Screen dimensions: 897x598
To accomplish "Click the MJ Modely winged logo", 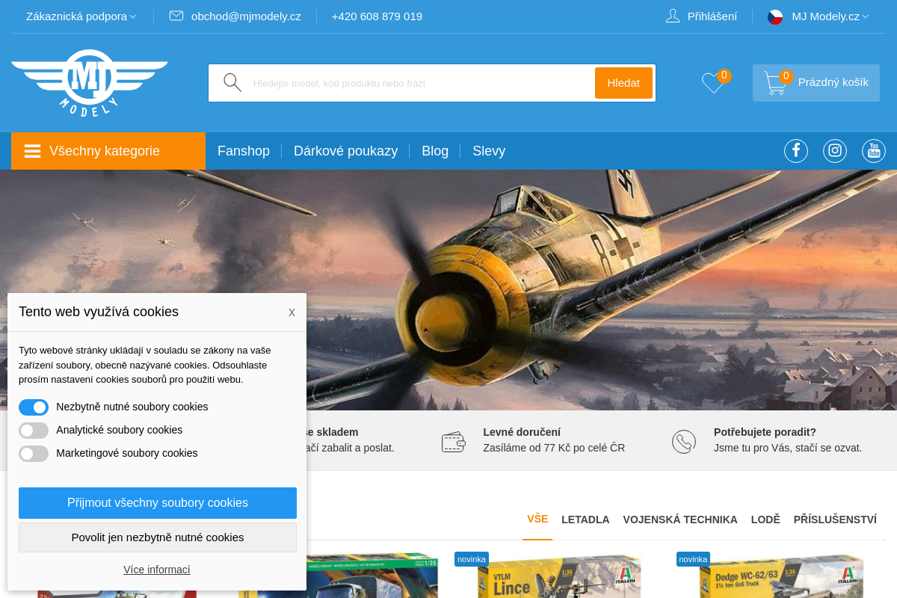I will point(90,82).
